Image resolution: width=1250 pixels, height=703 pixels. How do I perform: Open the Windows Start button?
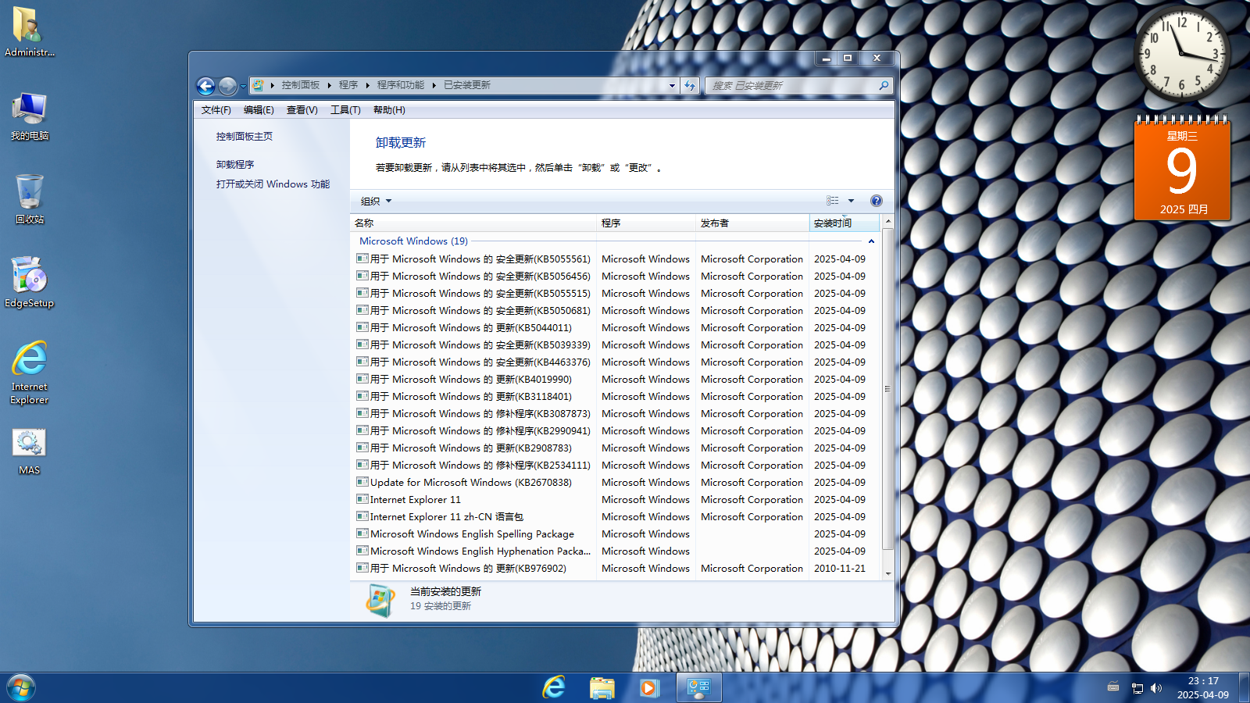pyautogui.click(x=21, y=688)
